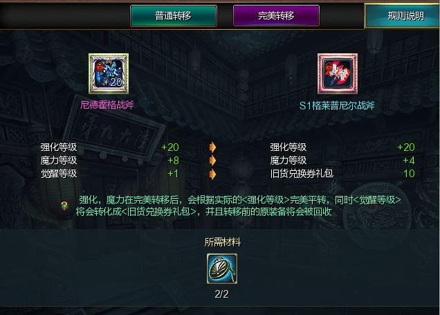Click the source +8 魔力等级 value
This screenshot has width=440, height=315.
click(173, 161)
